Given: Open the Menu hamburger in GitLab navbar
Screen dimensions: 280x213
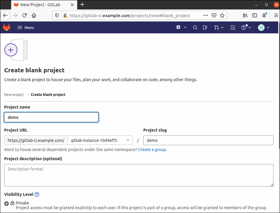Looking at the screenshot, I should click(25, 27).
